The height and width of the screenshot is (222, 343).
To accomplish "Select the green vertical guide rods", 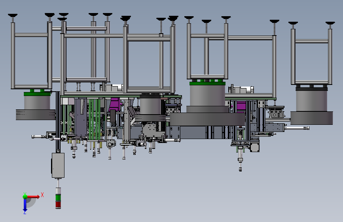I will pyautogui.click(x=95, y=119).
